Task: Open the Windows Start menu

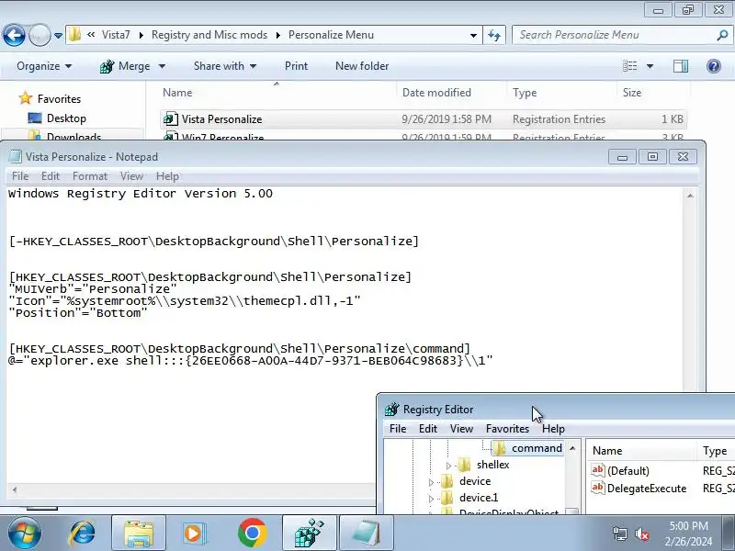Action: 24,533
